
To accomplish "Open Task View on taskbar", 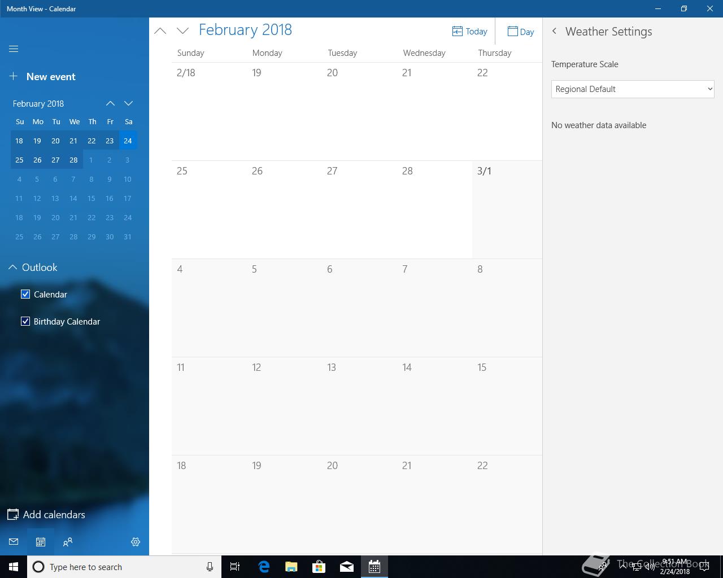I will point(235,567).
